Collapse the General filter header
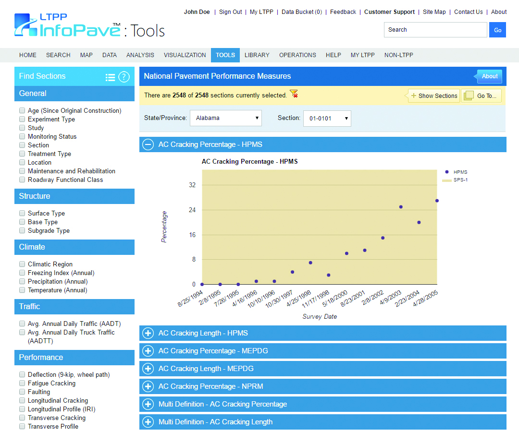 pyautogui.click(x=74, y=94)
